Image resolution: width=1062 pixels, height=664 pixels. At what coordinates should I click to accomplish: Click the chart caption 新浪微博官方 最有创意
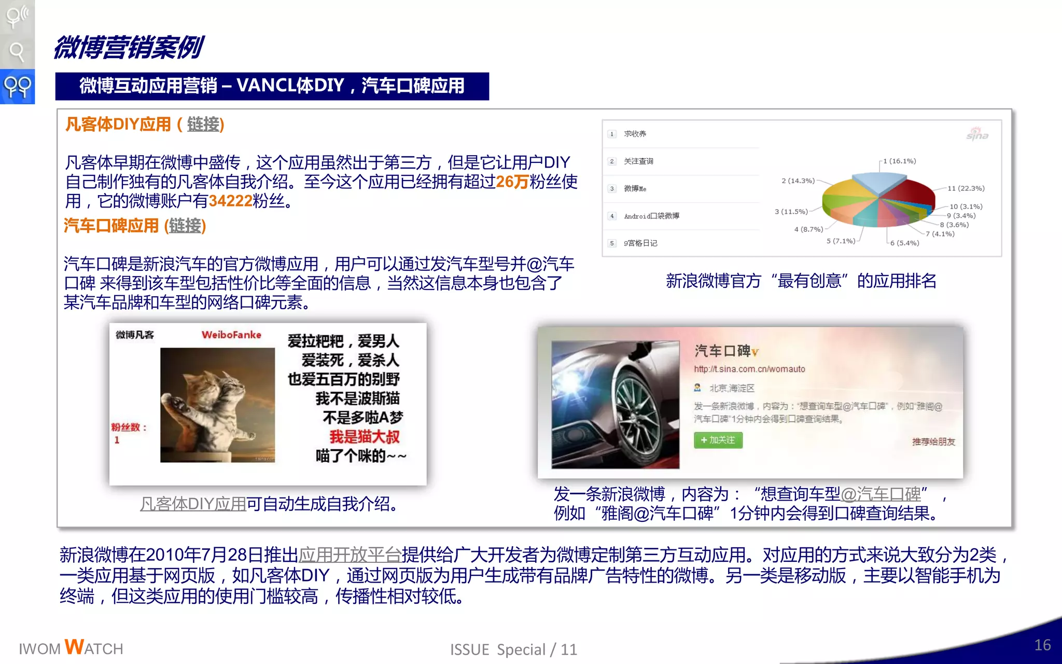(x=801, y=281)
